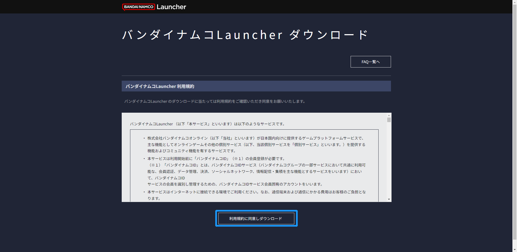Screen dimensions: 517x252
Task: Click the （※１） footnote line explaining バンダイナムコID
Action: pyautogui.click(x=256, y=165)
